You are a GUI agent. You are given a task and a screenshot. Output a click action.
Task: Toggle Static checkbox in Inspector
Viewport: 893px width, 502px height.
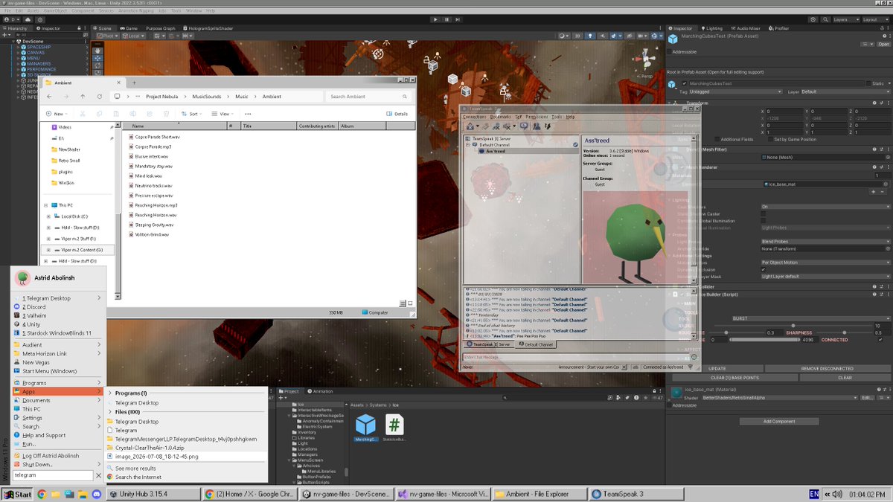[868, 83]
